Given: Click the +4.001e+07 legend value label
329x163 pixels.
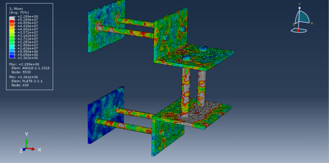Looking at the screenshot, I should click(x=28, y=29).
